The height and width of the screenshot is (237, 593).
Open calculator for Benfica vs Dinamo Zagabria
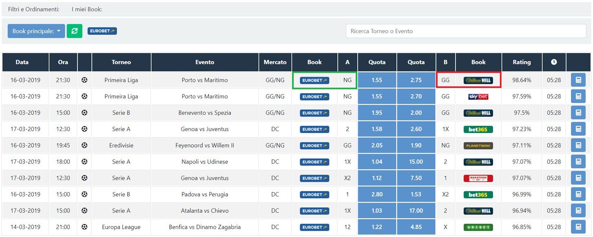pyautogui.click(x=578, y=227)
